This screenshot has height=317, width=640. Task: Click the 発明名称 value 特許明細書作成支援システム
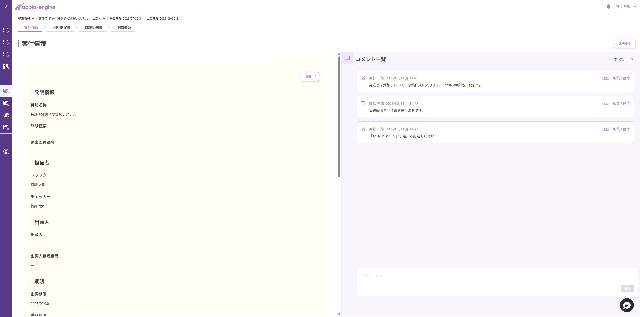(x=53, y=114)
